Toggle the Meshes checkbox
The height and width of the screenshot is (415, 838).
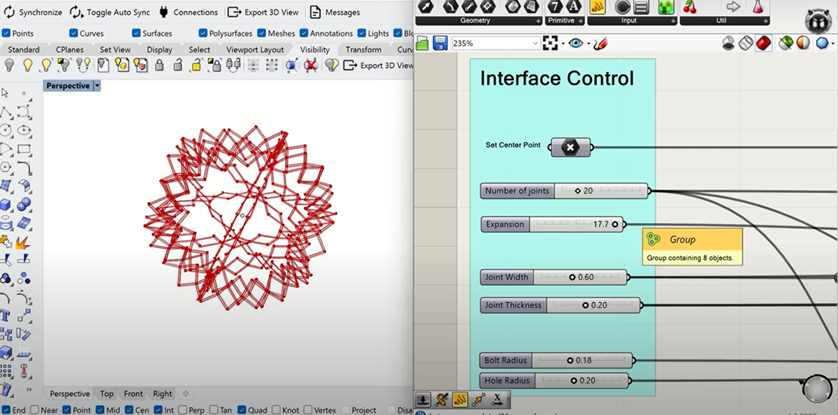point(261,33)
